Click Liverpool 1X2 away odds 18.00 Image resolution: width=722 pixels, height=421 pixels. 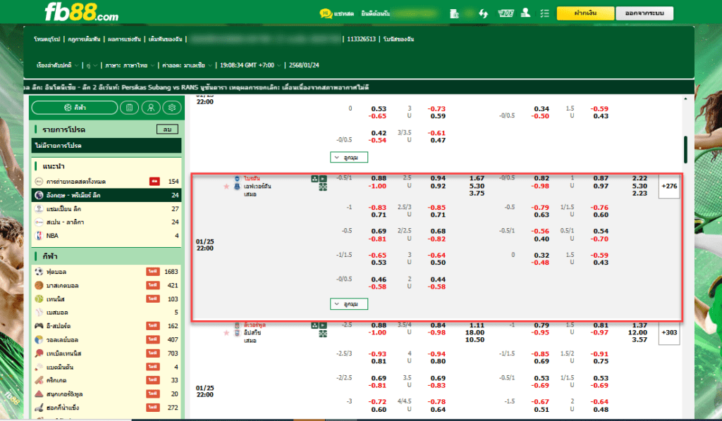pos(475,332)
